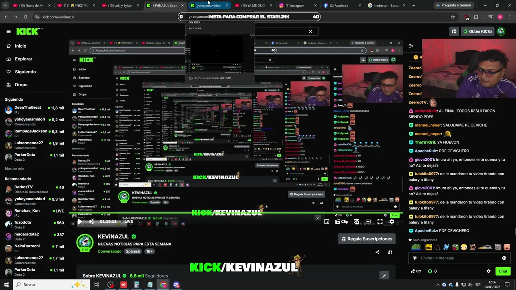Open chat identity badge icon
The height and width of the screenshot is (290, 516).
414,258
